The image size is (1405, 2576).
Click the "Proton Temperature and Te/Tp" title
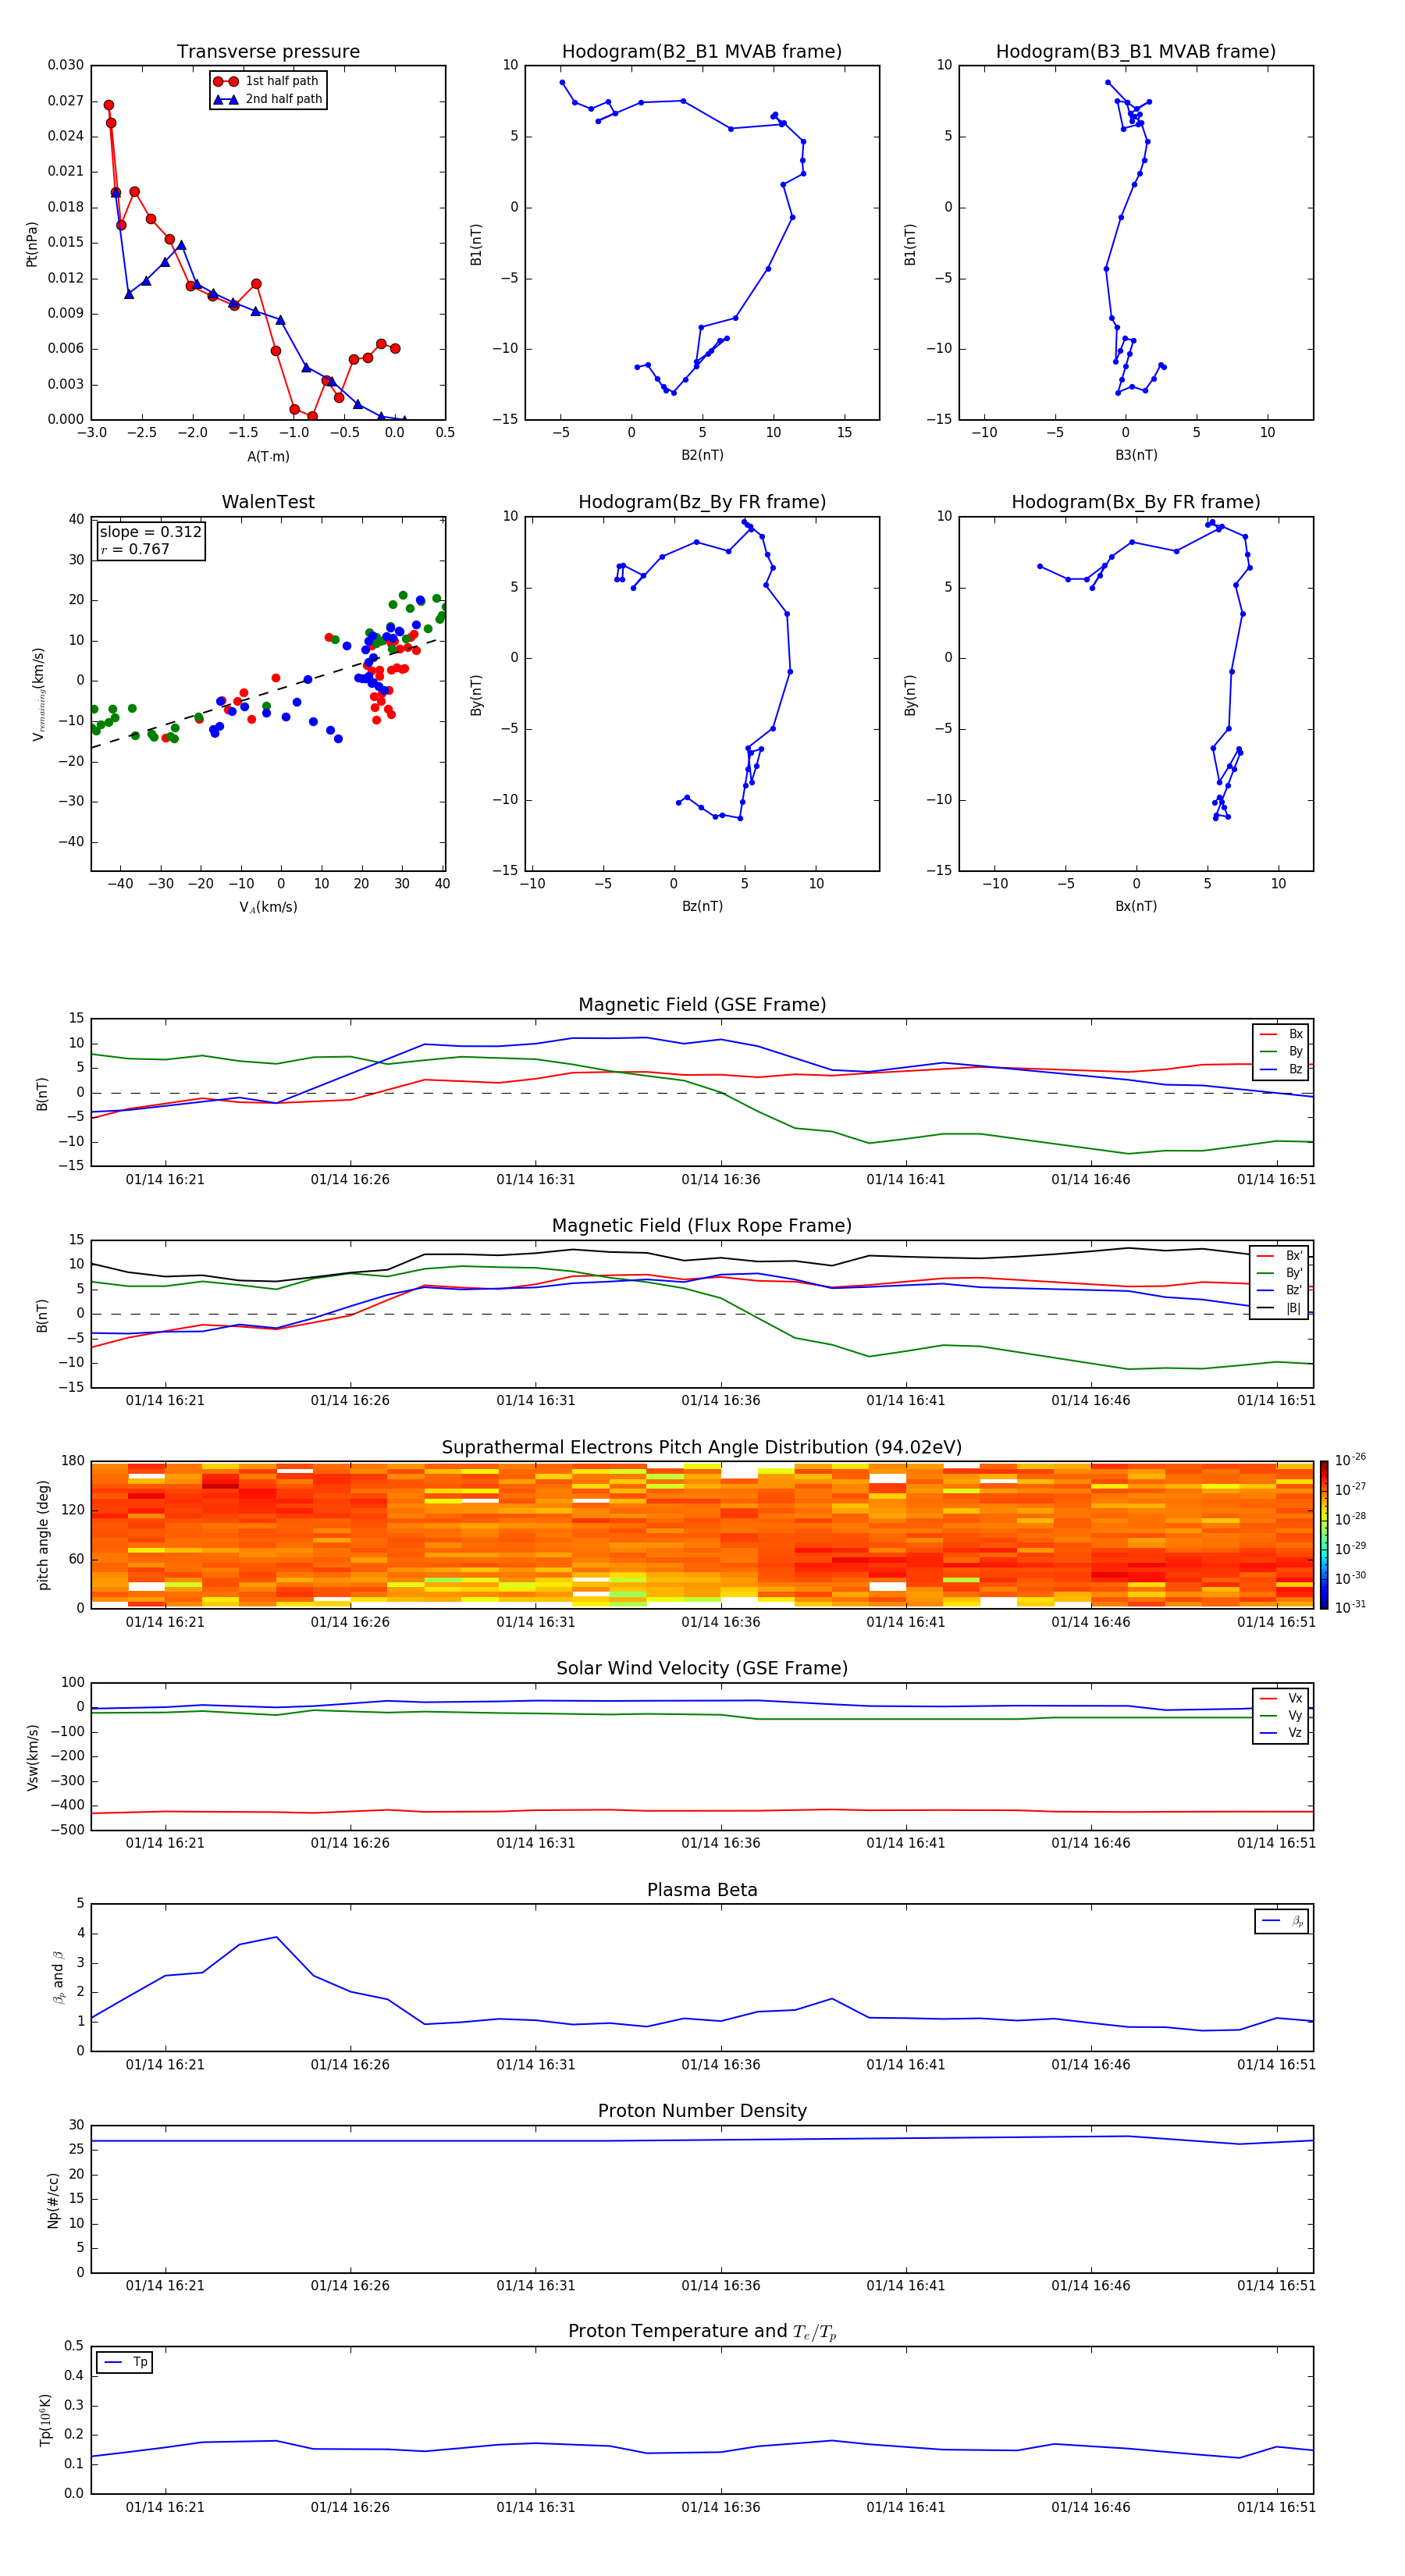[x=702, y=2332]
